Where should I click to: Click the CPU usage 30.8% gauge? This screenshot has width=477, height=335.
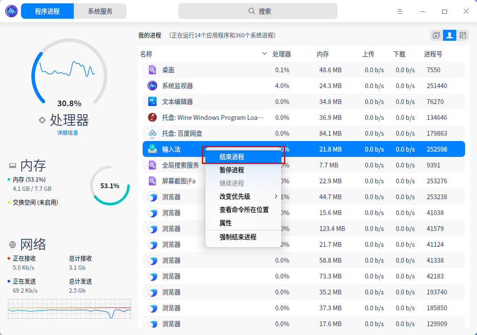click(69, 73)
